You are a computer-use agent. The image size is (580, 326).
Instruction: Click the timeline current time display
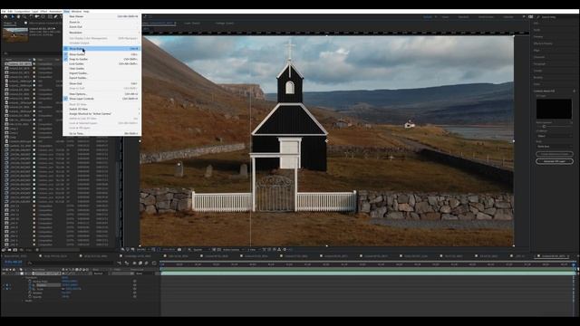[x=14, y=262]
